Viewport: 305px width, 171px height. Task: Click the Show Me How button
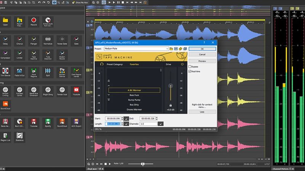(x=80, y=3)
